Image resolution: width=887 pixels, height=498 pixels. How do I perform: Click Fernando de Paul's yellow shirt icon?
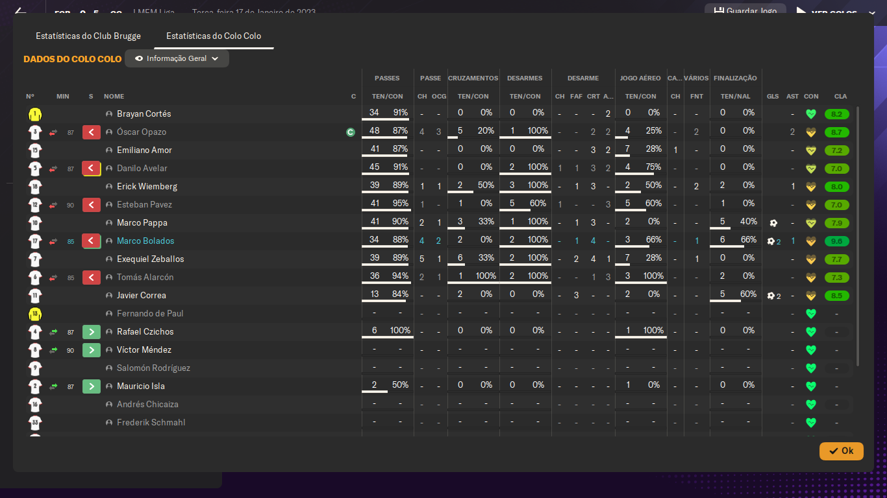pyautogui.click(x=35, y=314)
